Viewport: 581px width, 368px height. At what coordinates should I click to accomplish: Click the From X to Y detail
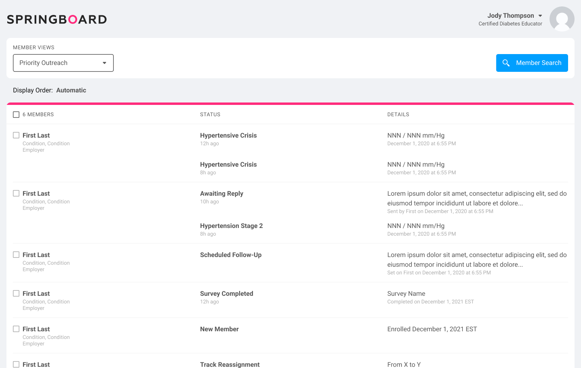click(404, 364)
